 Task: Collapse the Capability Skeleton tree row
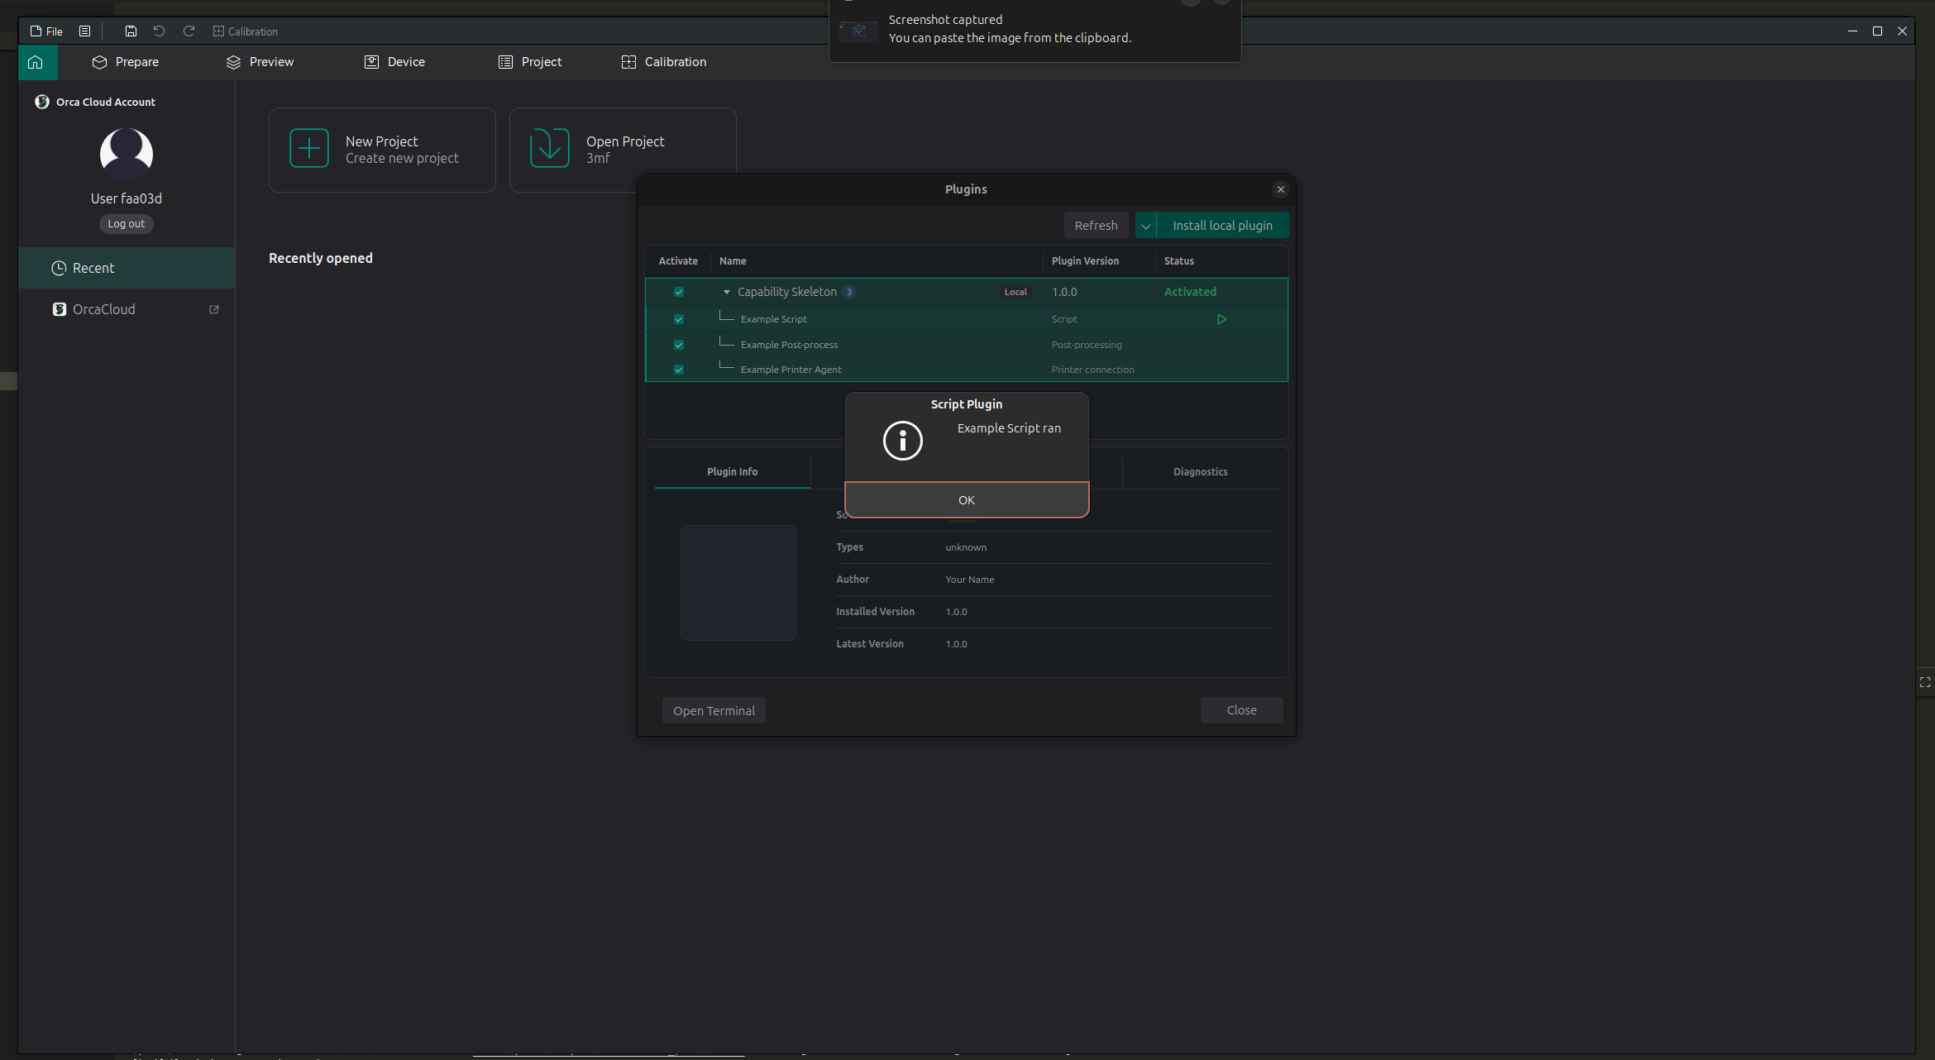pos(727,292)
